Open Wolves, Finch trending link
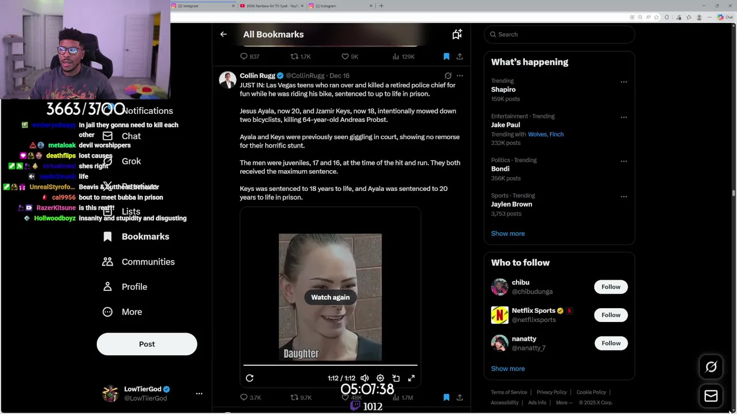737x414 pixels. point(546,134)
